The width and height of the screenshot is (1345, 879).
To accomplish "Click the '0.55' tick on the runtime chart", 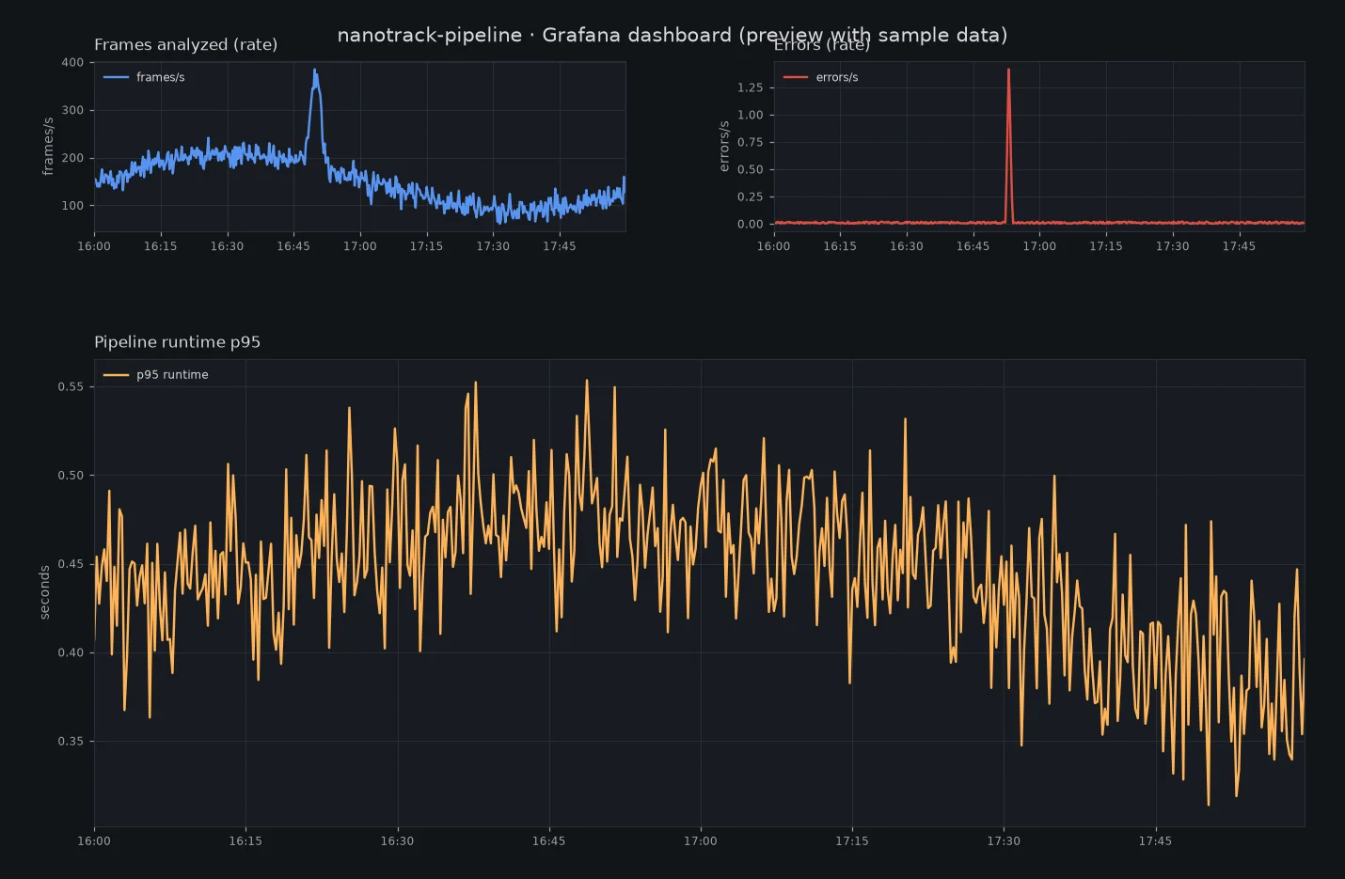I will click(x=71, y=386).
